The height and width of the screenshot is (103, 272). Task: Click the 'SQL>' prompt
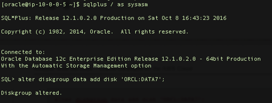(8, 79)
